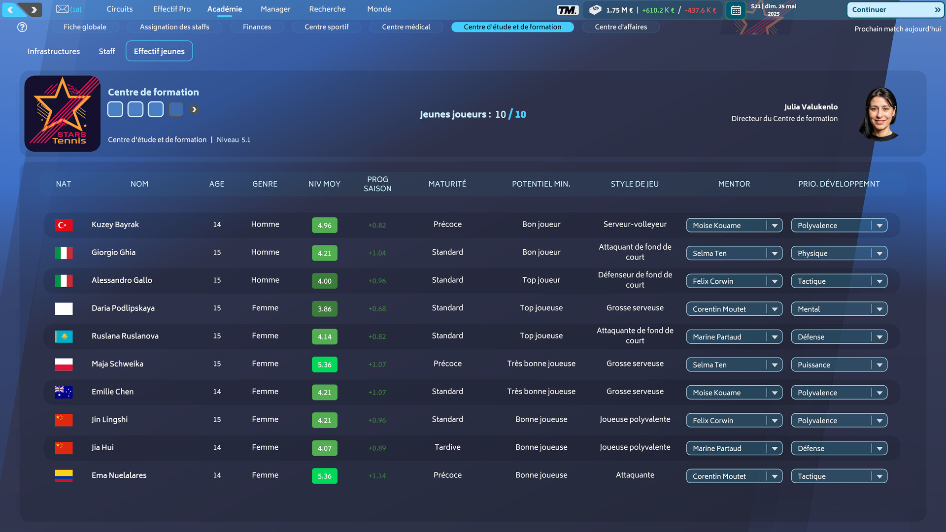Click the help question mark icon
946x532 pixels.
22,27
